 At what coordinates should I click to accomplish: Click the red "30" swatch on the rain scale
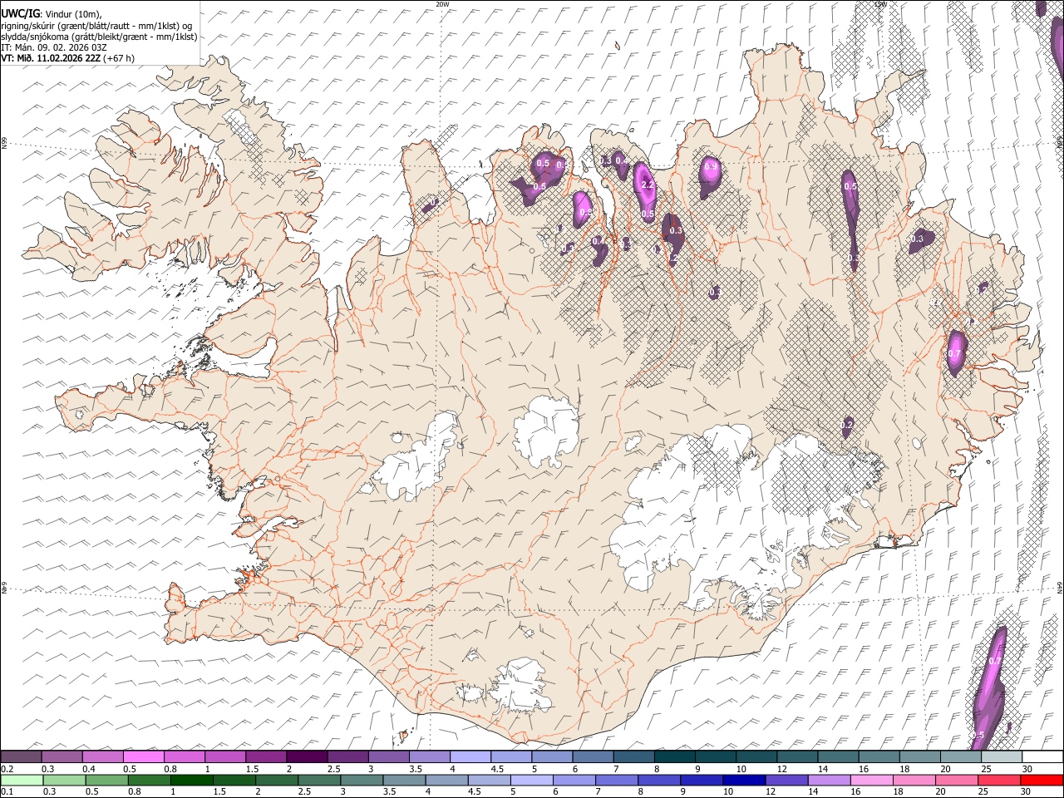click(x=1042, y=780)
